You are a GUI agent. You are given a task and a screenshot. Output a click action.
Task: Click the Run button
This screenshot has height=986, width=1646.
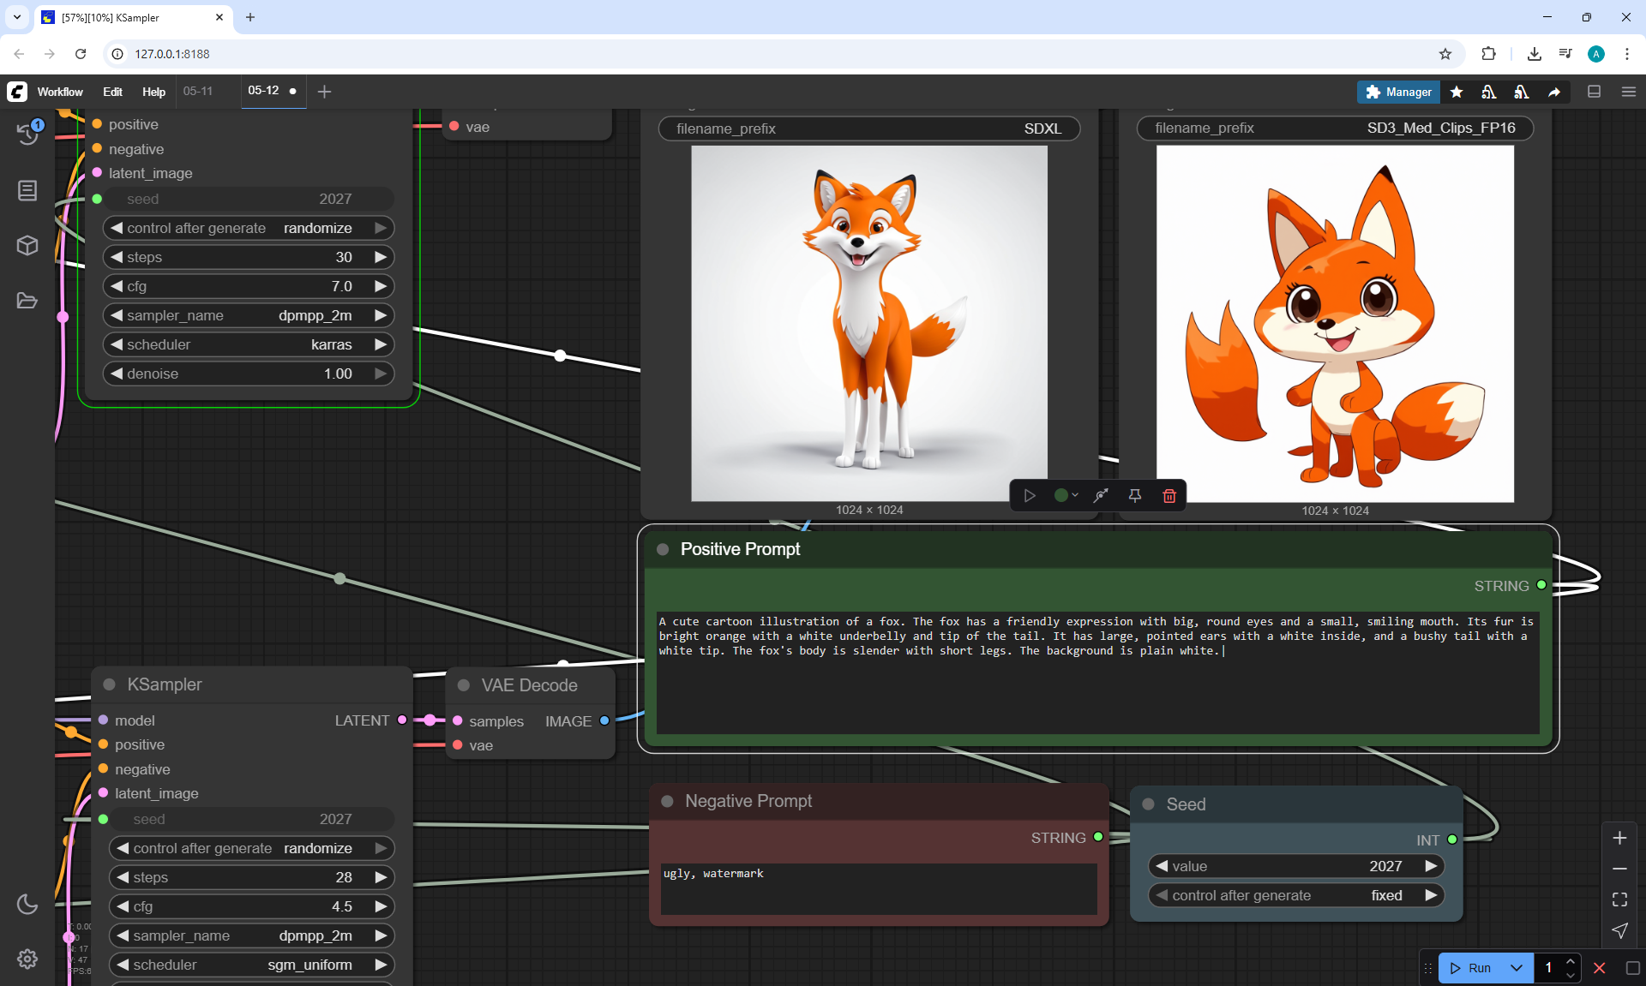click(x=1471, y=968)
